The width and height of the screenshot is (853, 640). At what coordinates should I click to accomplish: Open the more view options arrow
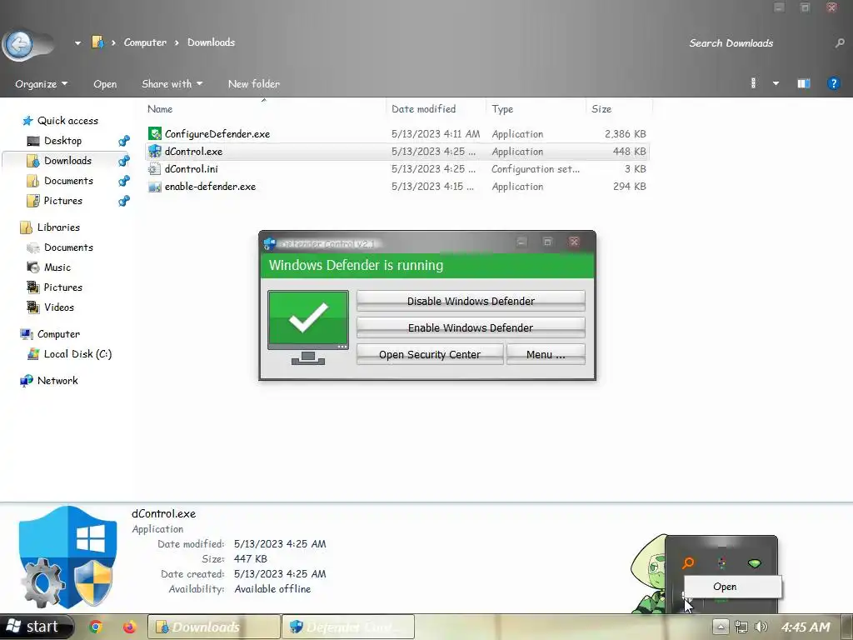point(776,83)
